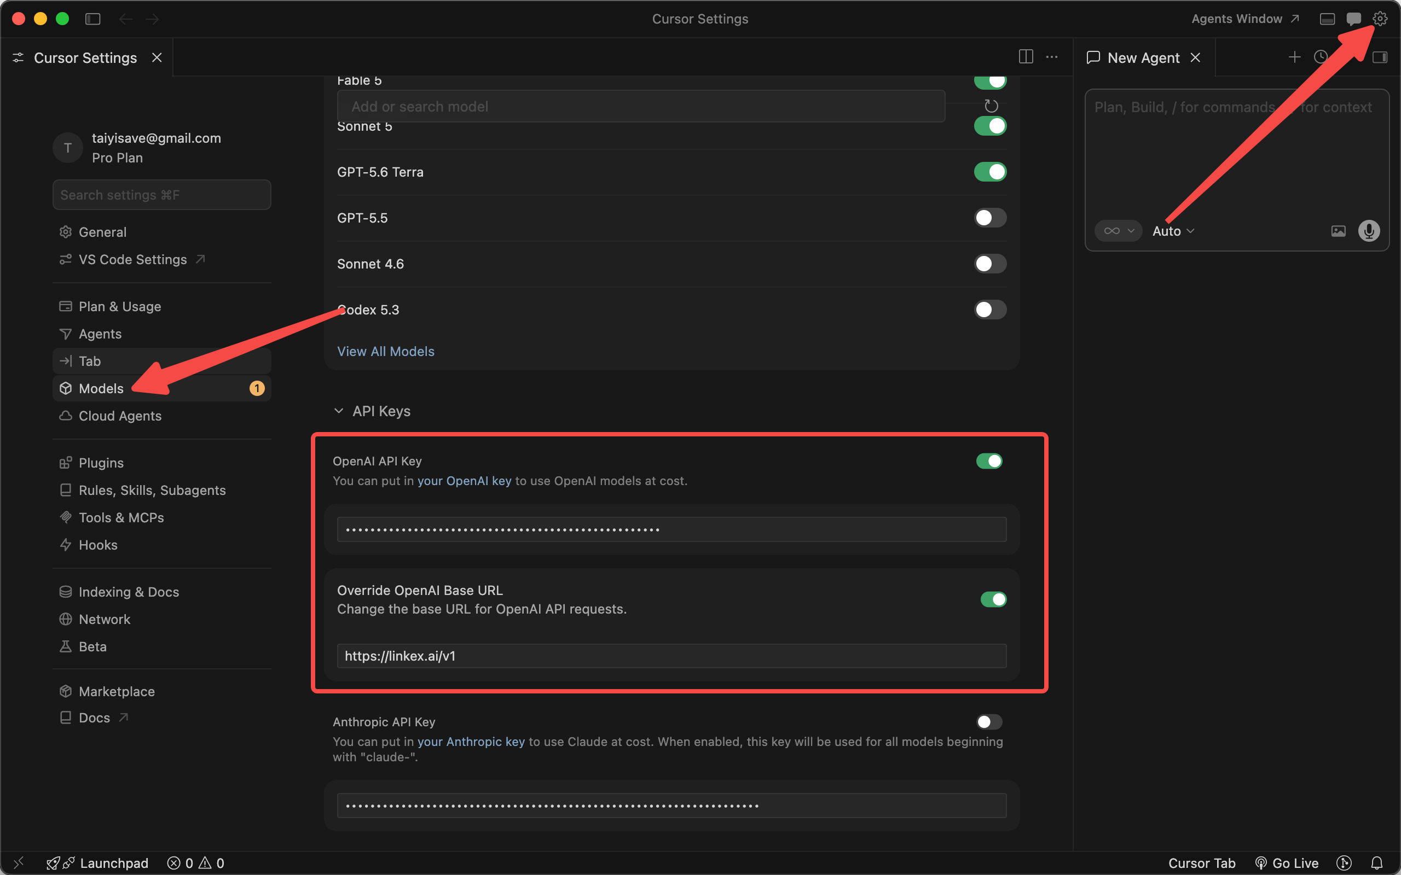The width and height of the screenshot is (1401, 875).
Task: Open Hooks settings
Action: click(161, 545)
